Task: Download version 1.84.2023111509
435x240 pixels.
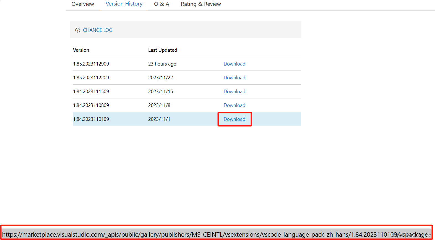Action: pyautogui.click(x=234, y=92)
